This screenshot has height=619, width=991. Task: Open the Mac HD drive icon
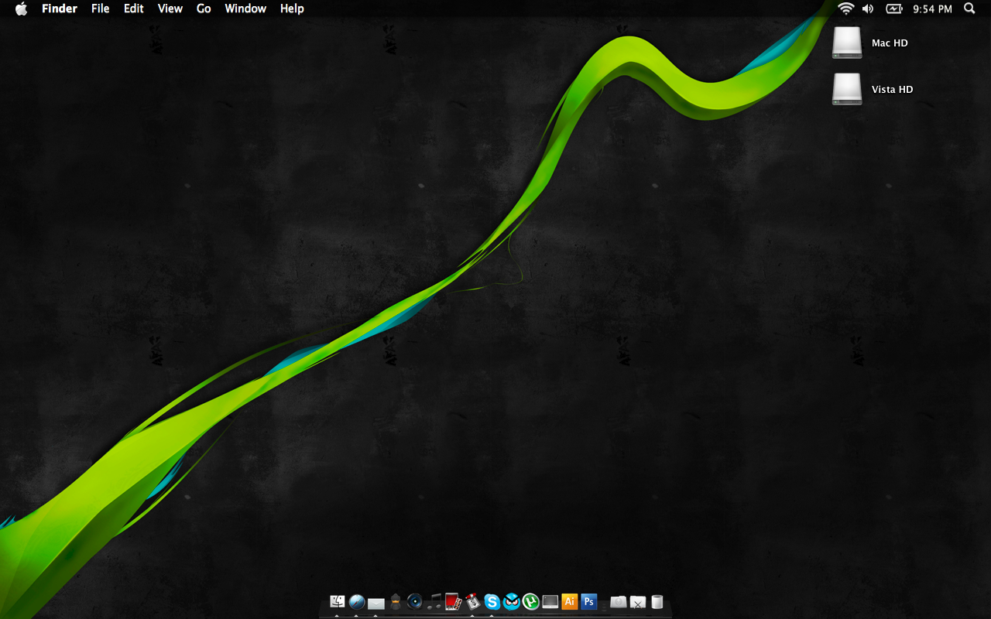(x=847, y=43)
